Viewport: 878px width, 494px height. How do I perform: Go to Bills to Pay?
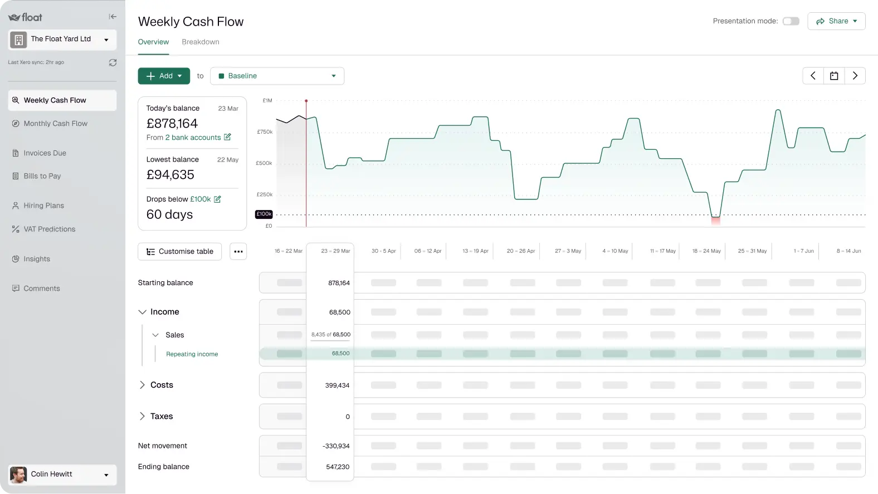point(42,176)
